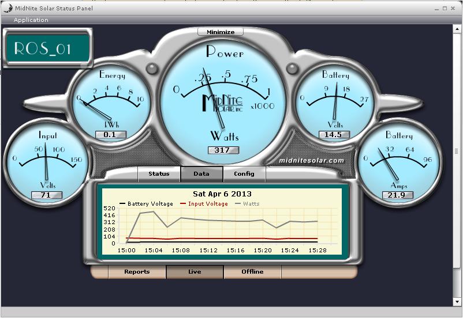Open the Config tab
The height and width of the screenshot is (318, 463).
244,174
